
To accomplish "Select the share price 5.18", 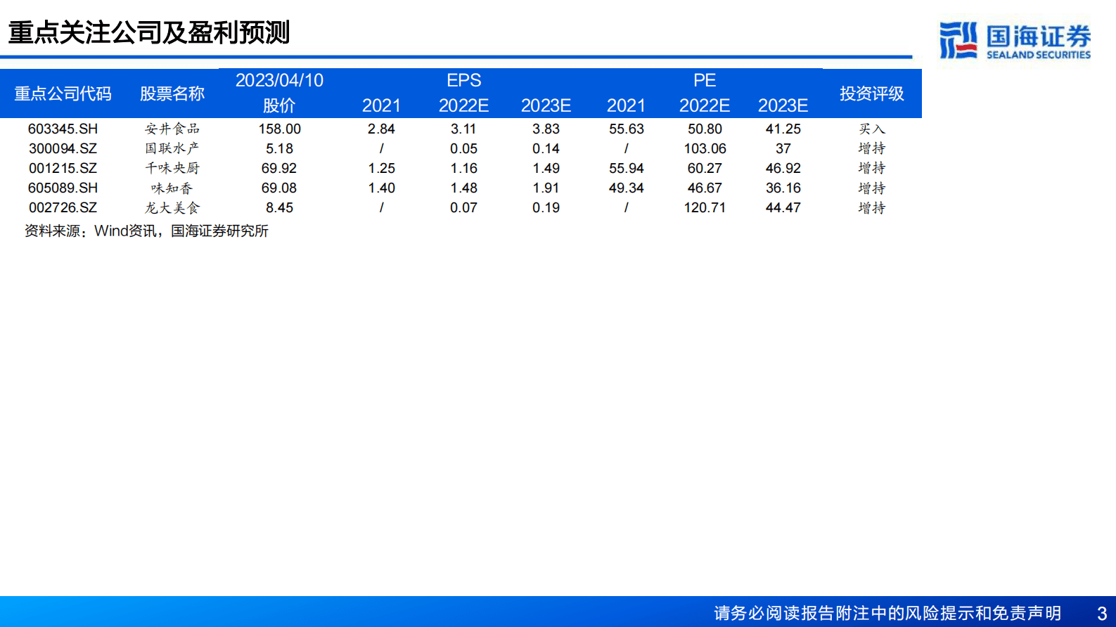I will [279, 148].
